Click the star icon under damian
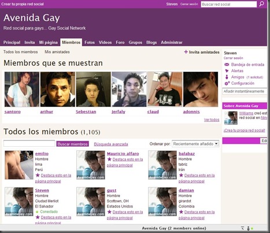The height and width of the screenshot is (233, 270). (181, 212)
